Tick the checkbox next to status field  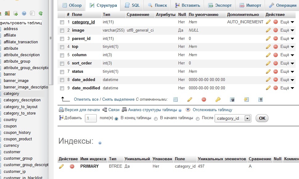[x=62, y=72]
